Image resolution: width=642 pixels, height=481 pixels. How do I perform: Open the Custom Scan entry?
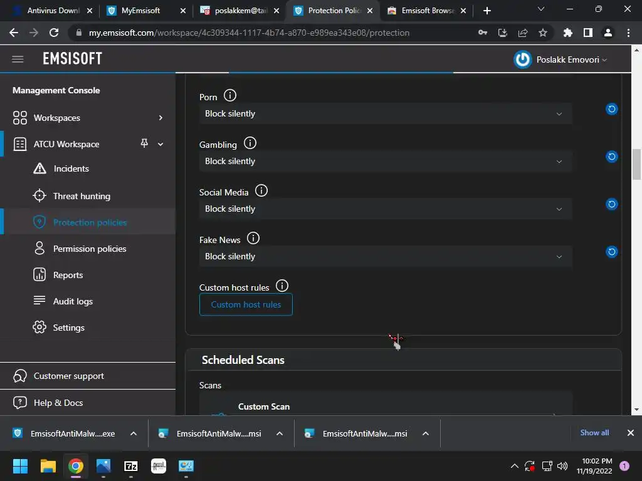386,406
